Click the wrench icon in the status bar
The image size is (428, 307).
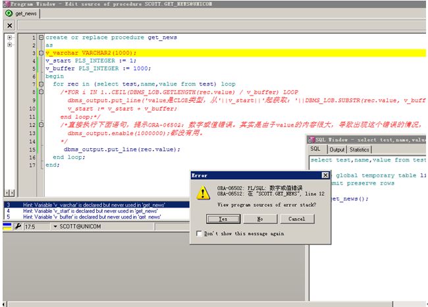click(x=18, y=226)
